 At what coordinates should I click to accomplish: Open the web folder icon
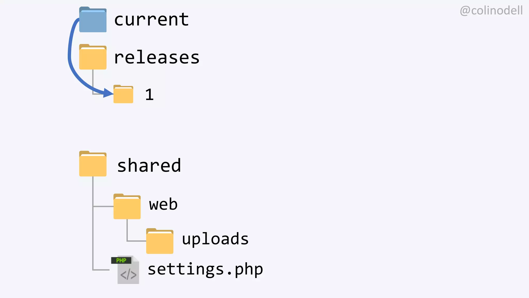127,207
